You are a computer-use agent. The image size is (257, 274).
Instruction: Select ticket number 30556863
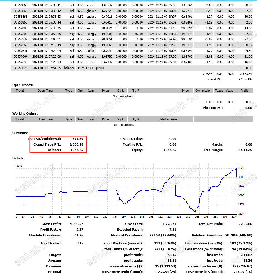point(21,5)
